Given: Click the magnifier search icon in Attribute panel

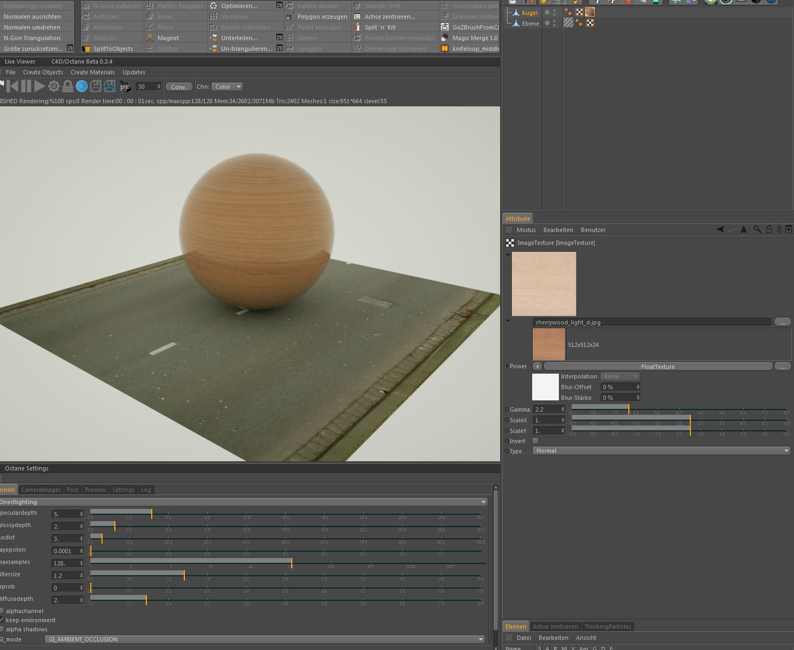Looking at the screenshot, I should pyautogui.click(x=757, y=229).
